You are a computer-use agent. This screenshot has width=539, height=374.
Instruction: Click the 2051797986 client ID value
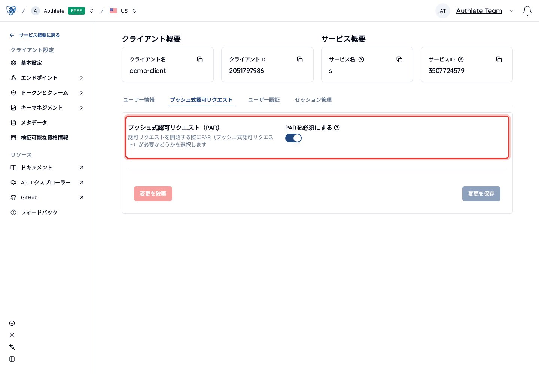pyautogui.click(x=246, y=71)
